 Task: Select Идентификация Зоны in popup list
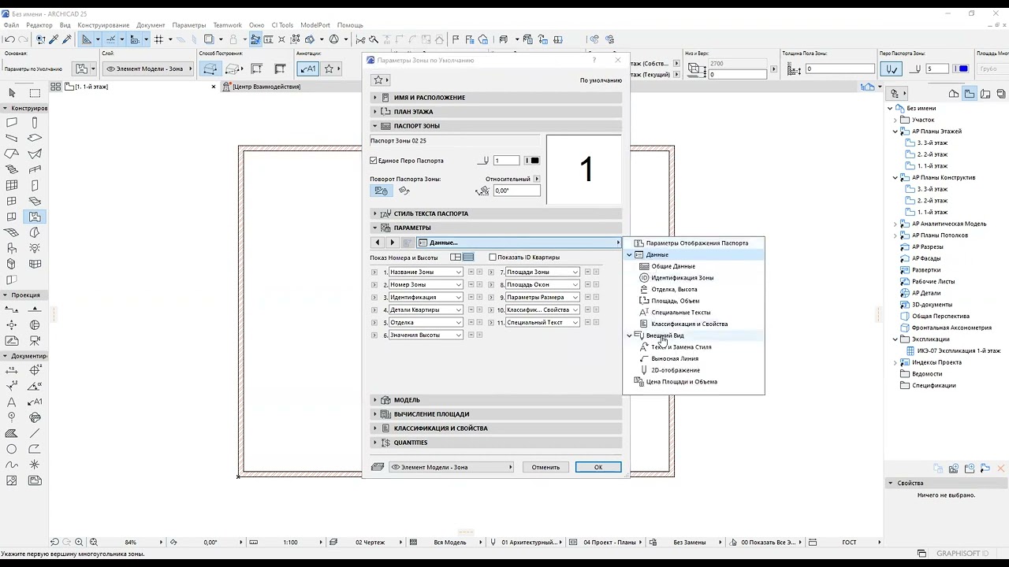(683, 278)
